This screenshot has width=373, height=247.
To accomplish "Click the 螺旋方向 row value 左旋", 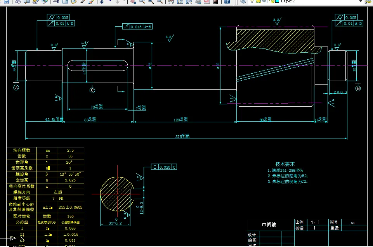I will (58, 192).
